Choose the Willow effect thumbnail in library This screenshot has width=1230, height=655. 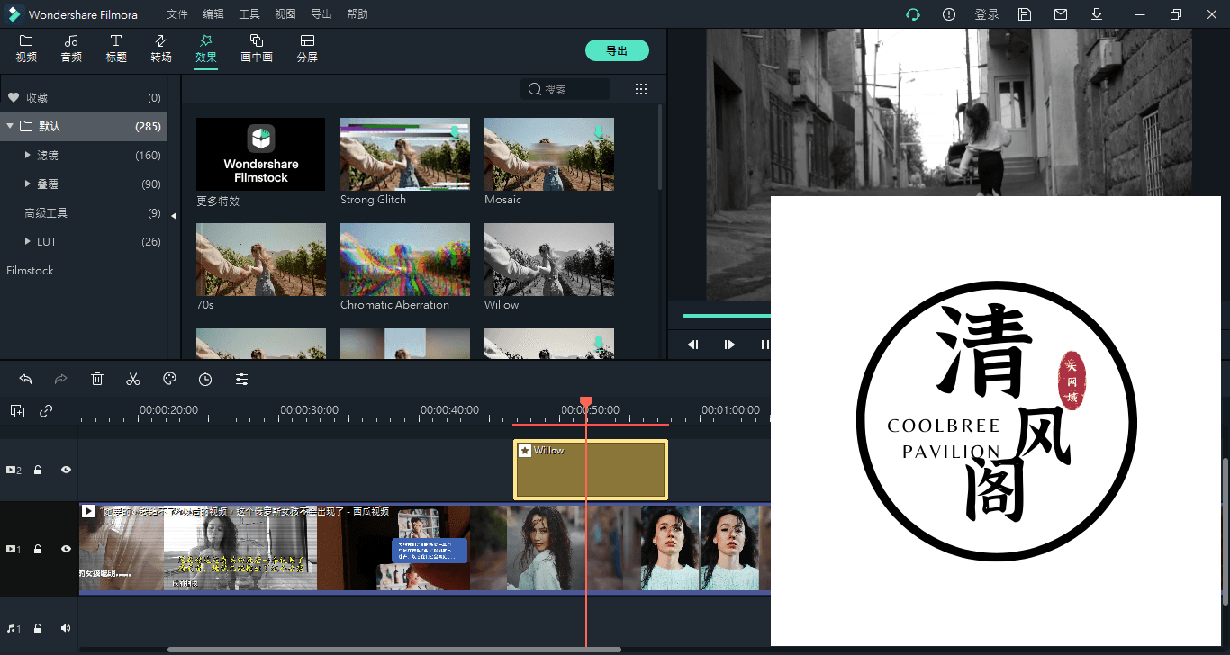(549, 259)
